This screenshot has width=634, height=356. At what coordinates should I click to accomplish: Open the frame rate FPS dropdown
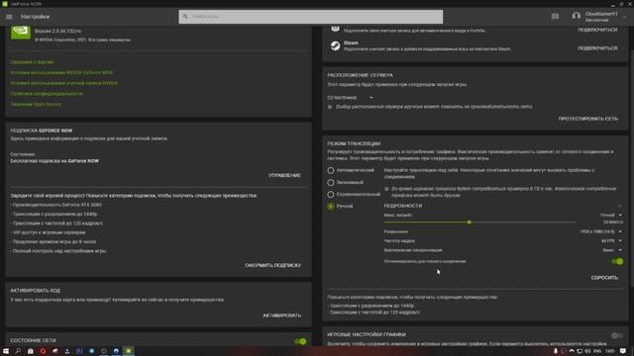point(611,241)
